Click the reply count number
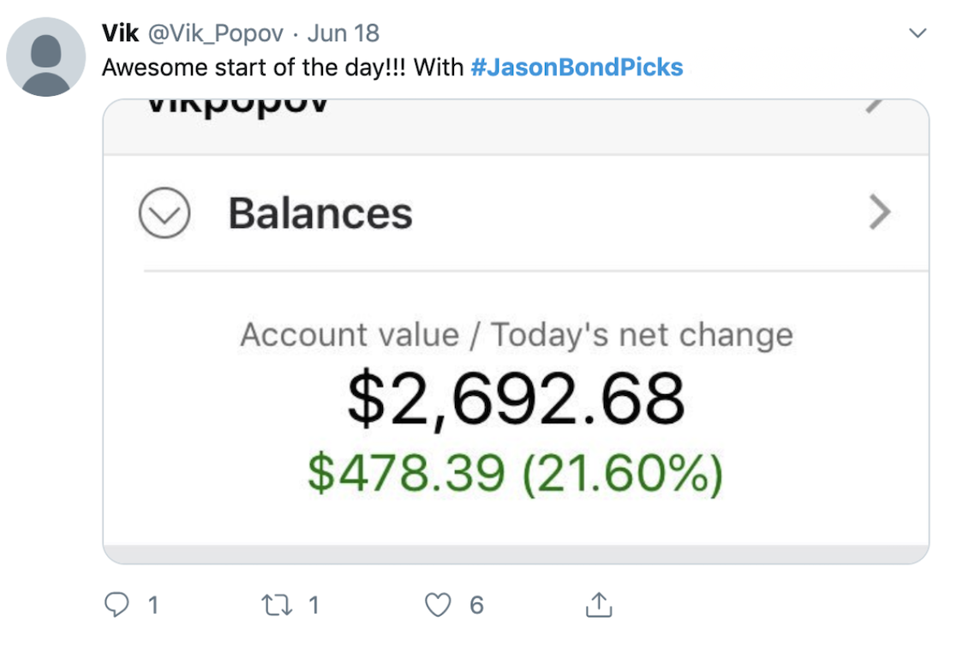The height and width of the screenshot is (653, 963). tap(153, 606)
